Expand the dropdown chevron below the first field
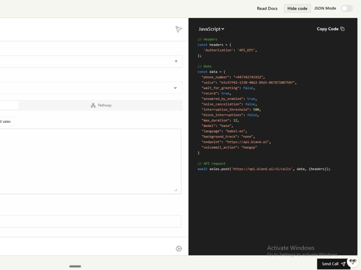This screenshot has height=270, width=361. tap(175, 88)
